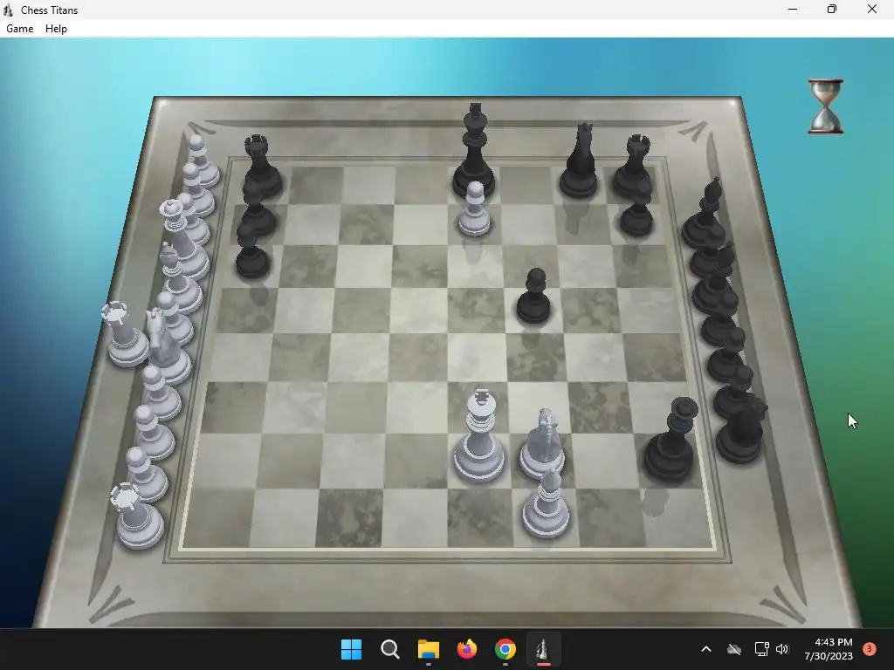
Task: Click the captured black knight beside the board
Action: tap(742, 428)
